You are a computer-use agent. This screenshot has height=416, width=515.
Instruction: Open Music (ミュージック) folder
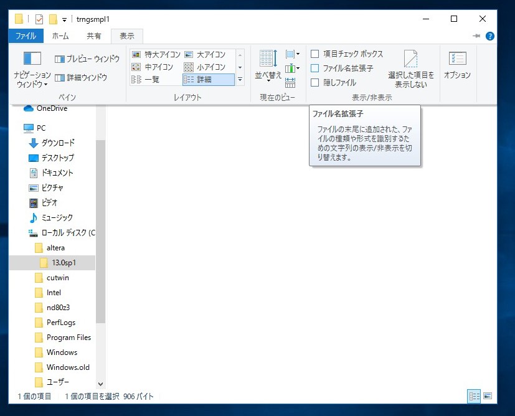click(51, 218)
